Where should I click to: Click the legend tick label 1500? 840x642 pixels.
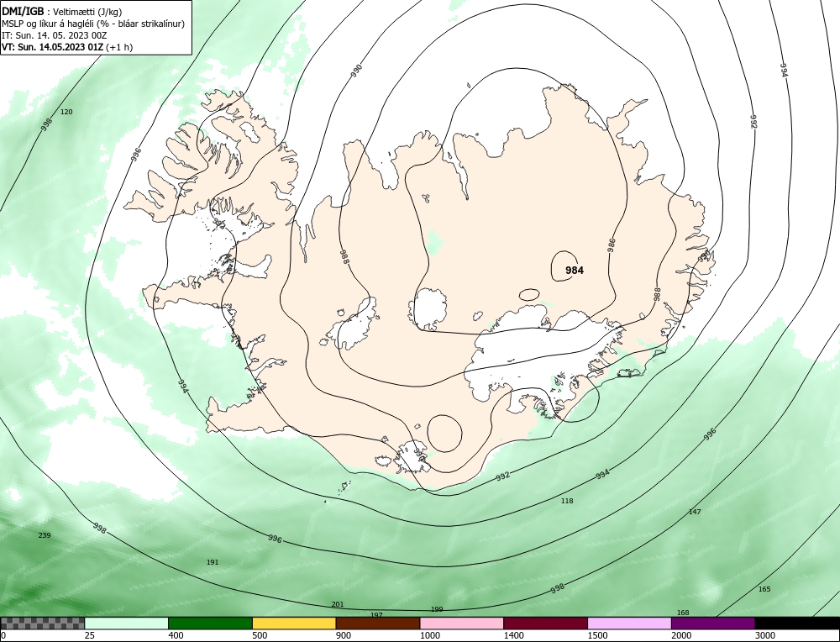(598, 635)
